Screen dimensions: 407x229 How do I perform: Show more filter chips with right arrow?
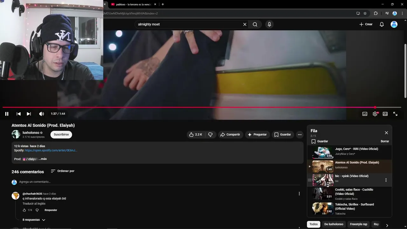click(387, 226)
